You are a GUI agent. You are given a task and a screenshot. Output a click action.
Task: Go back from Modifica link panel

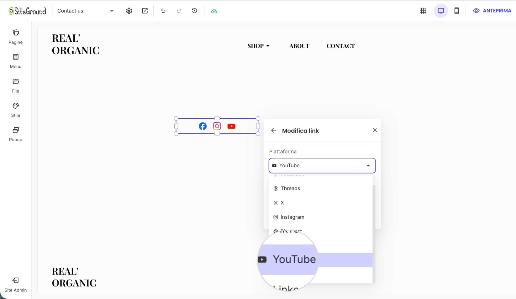[x=274, y=130]
